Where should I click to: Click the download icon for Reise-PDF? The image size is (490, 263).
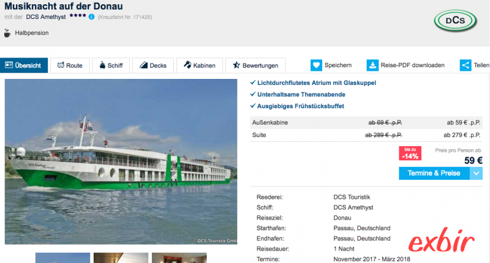pyautogui.click(x=372, y=65)
